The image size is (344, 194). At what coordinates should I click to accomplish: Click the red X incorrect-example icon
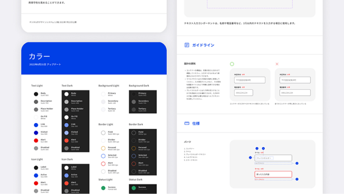(277, 64)
